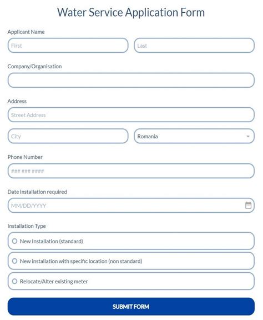Open the Romania country selector
Image resolution: width=263 pixels, height=320 pixels.
(194, 136)
